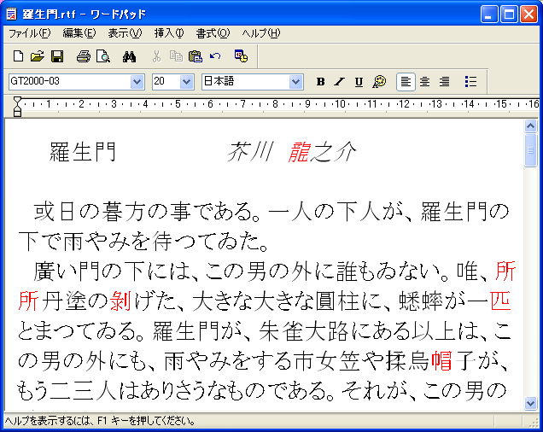Screen dimensions: 543x432
Task: Expand the 日本語 script dropdown
Action: 296,82
